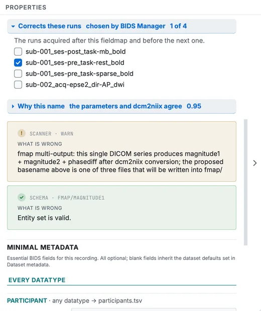This screenshot has width=261, height=311.
Task: Select the EVERY DATATYPE tab
Action: 37,280
